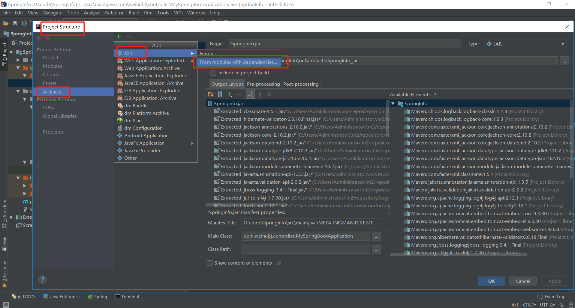The width and height of the screenshot is (575, 308).
Task: Switch to the Post-processing tab
Action: click(x=301, y=84)
